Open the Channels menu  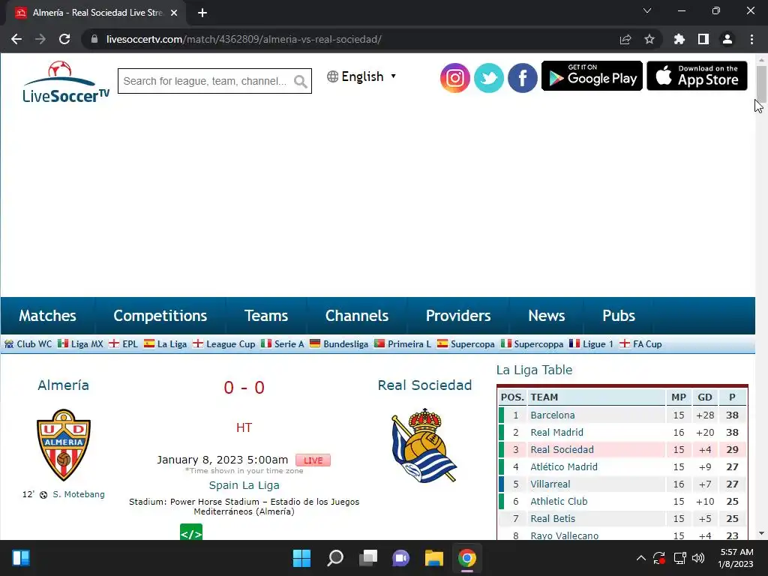[356, 316]
